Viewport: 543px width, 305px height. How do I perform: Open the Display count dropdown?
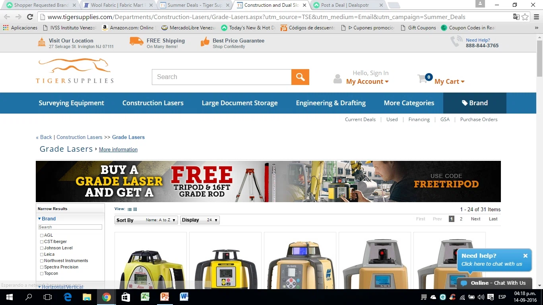click(200, 220)
